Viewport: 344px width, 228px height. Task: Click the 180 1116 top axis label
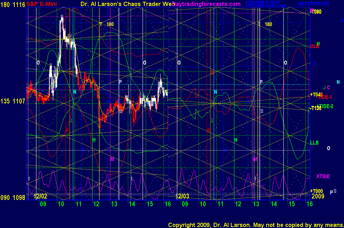(x=13, y=4)
